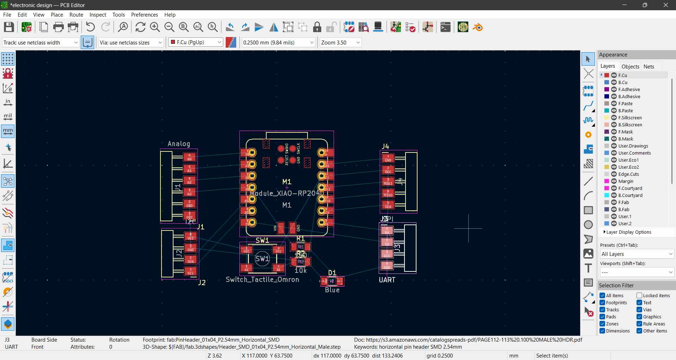The width and height of the screenshot is (676, 360).
Task: Activate the Add Text tool
Action: tap(588, 268)
